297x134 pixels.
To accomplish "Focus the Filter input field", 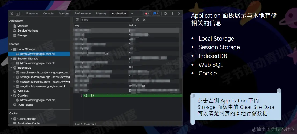I will 106,20.
